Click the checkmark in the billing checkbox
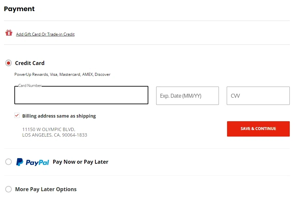 click(17, 115)
